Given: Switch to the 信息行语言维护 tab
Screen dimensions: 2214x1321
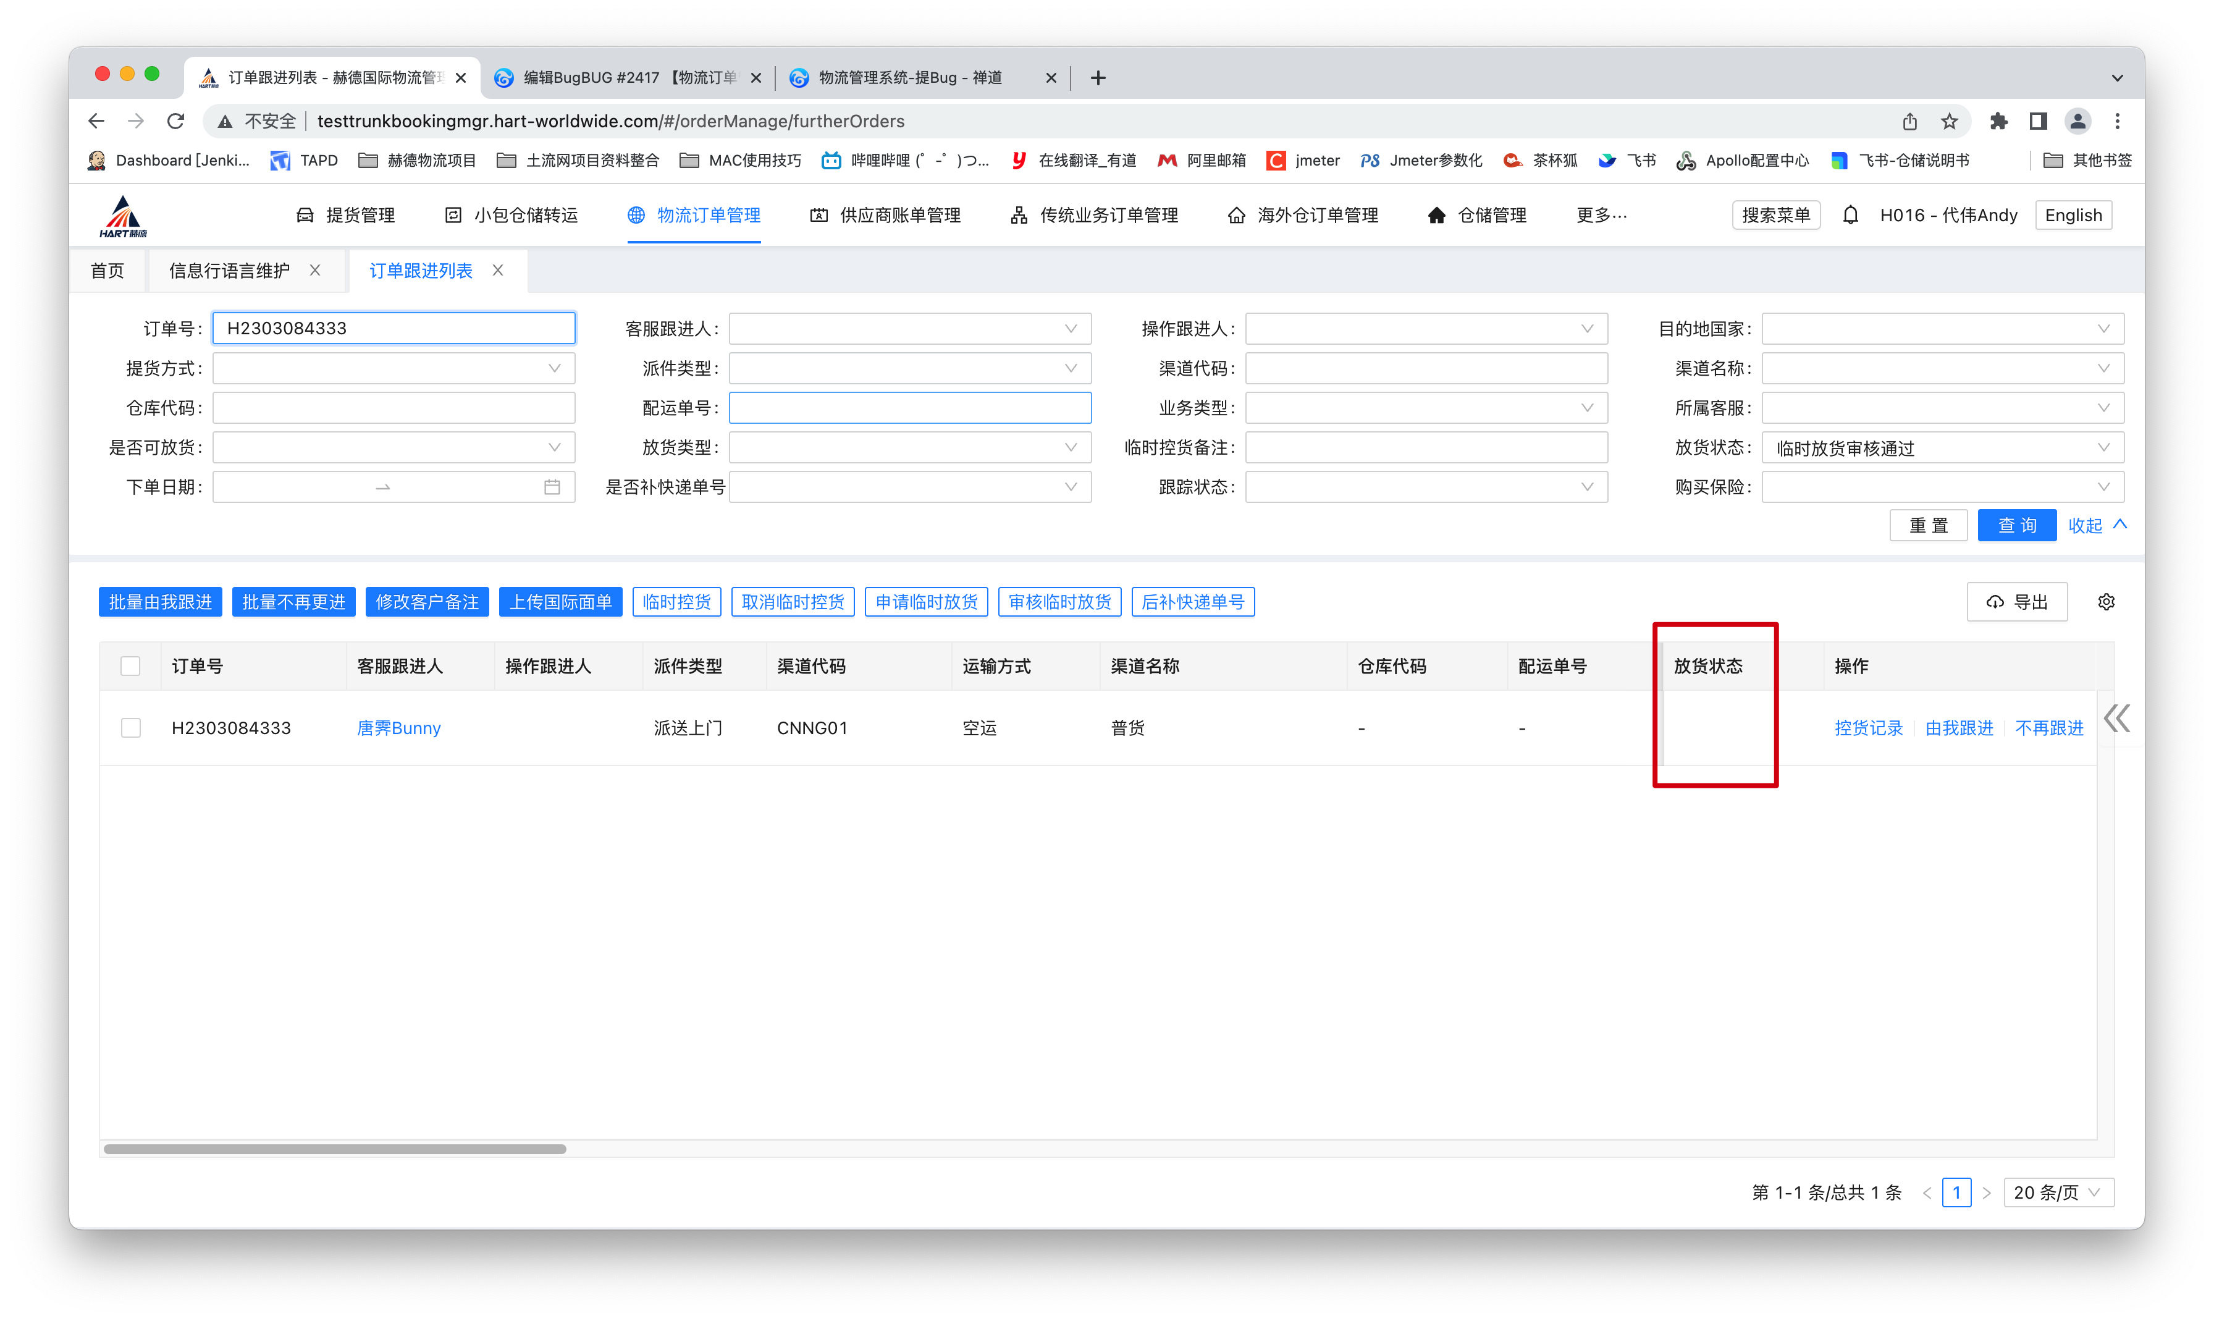Looking at the screenshot, I should [230, 271].
